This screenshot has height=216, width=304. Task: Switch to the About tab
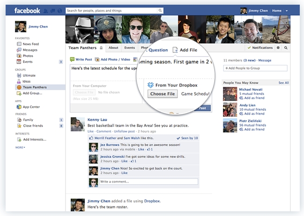point(113,48)
